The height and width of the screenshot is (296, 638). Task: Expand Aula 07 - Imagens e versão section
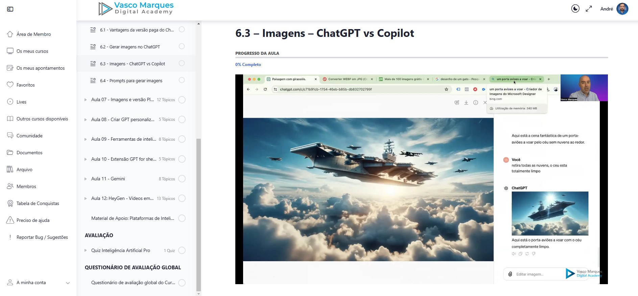pos(86,100)
